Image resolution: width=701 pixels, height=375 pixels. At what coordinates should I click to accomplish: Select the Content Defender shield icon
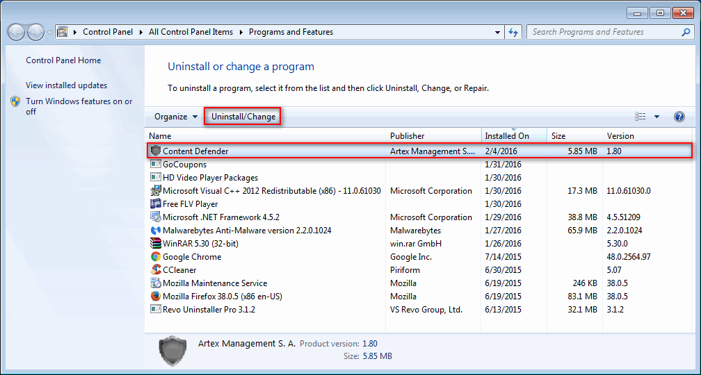pyautogui.click(x=156, y=151)
